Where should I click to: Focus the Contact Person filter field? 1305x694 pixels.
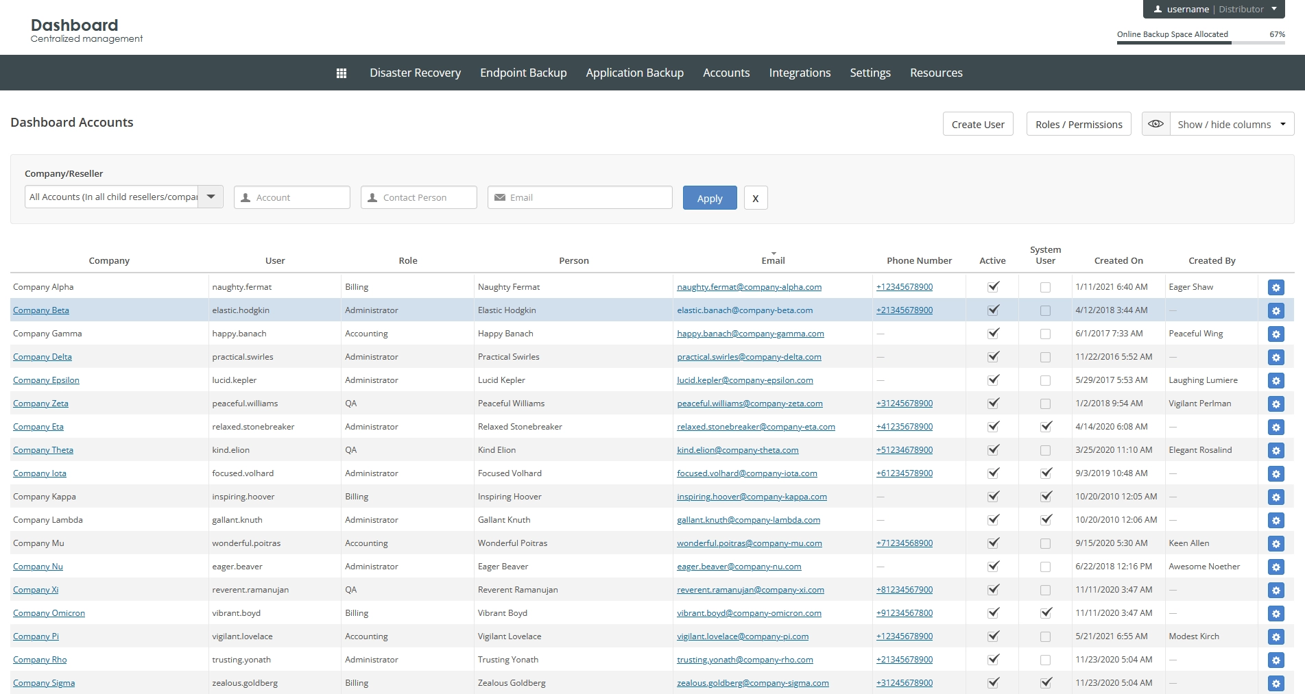pos(419,197)
